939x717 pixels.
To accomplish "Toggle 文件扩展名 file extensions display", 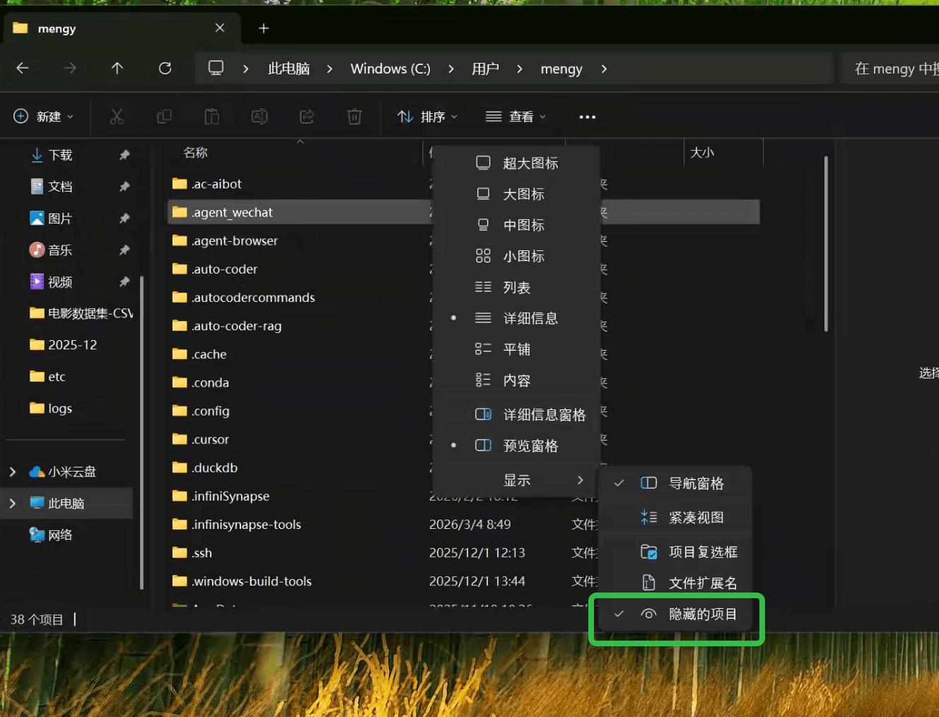I will click(x=702, y=583).
